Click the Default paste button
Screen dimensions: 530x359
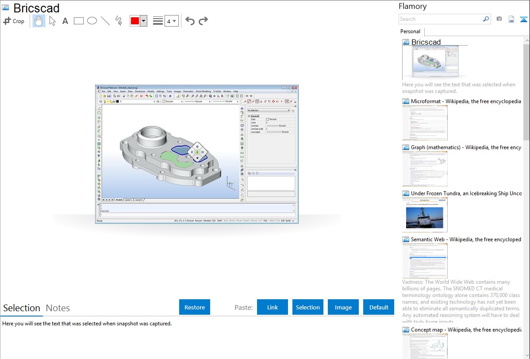point(379,307)
